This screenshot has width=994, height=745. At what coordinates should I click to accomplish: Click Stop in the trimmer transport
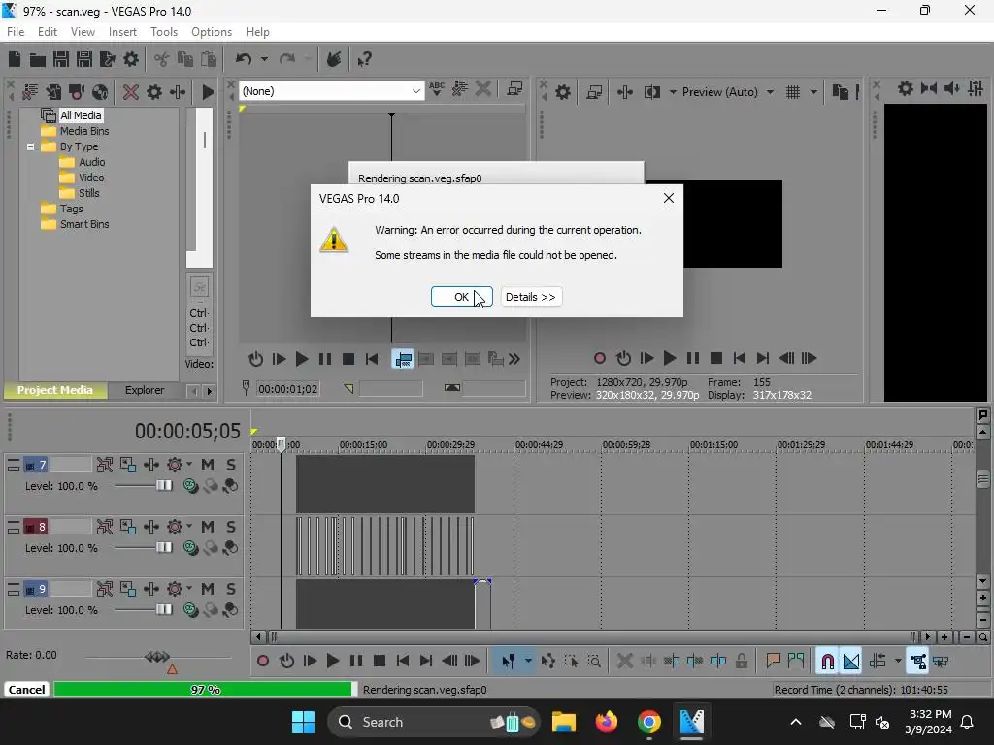[348, 359]
